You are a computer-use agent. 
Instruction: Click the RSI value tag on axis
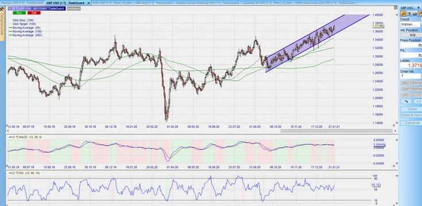point(375,185)
